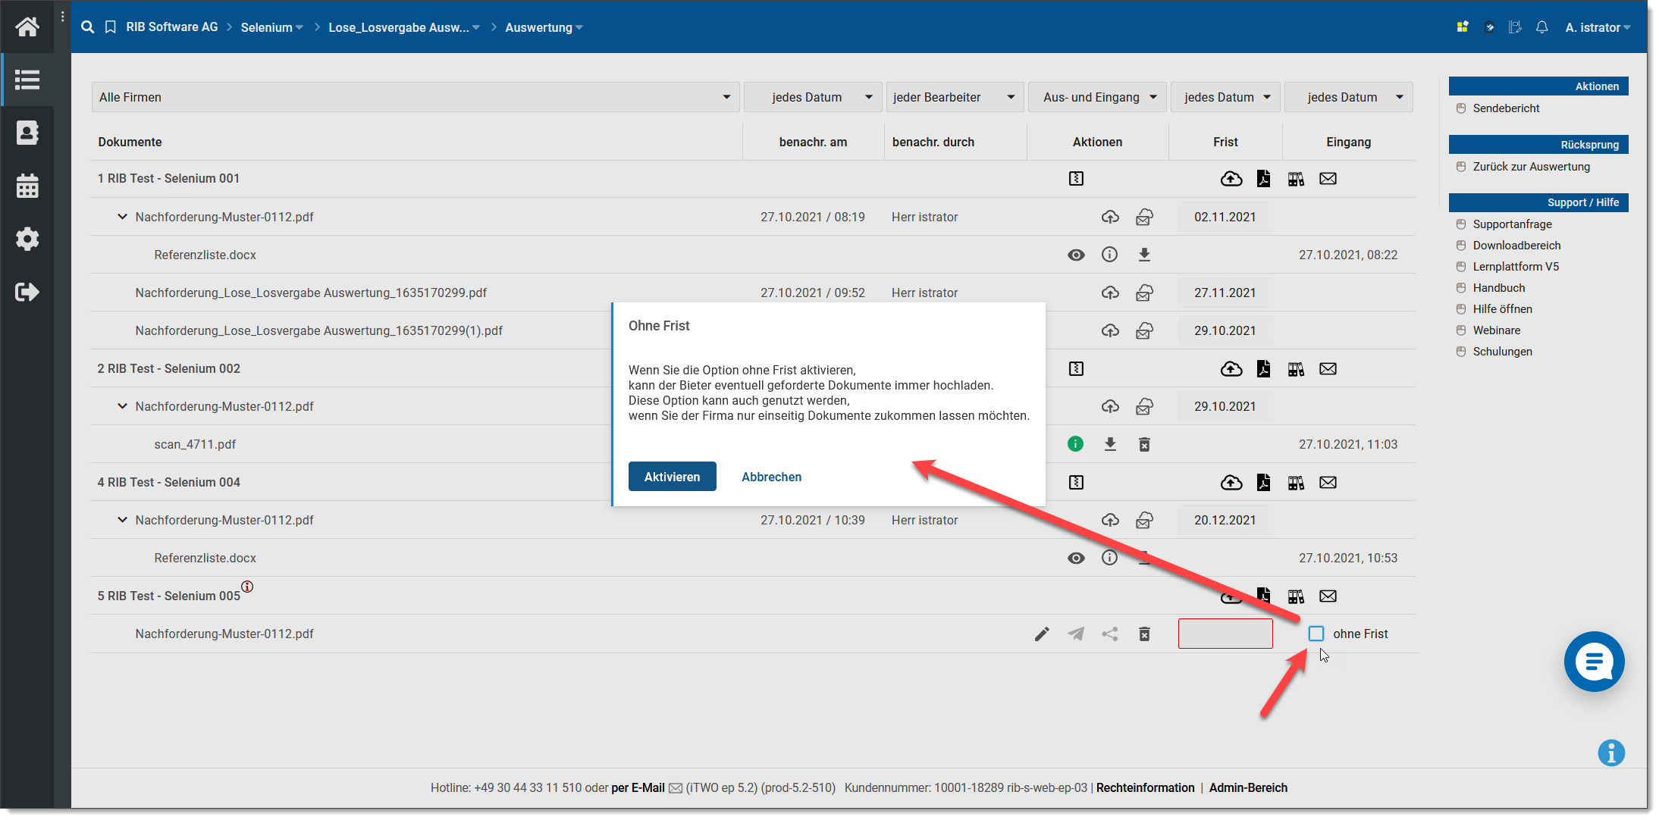Open the Selenium breadcrumb menu
1659x820 pixels.
coord(271,27)
